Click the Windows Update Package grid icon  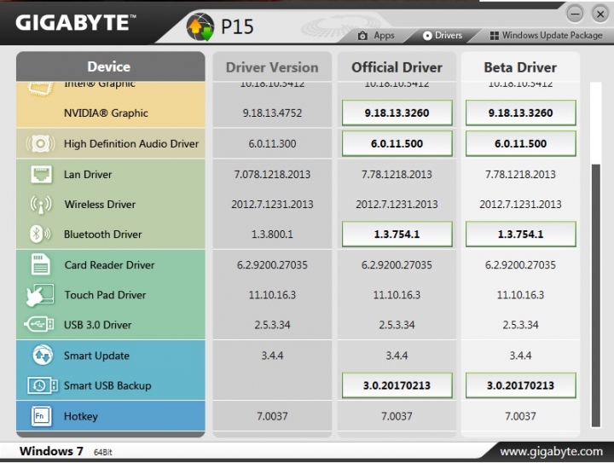(495, 36)
